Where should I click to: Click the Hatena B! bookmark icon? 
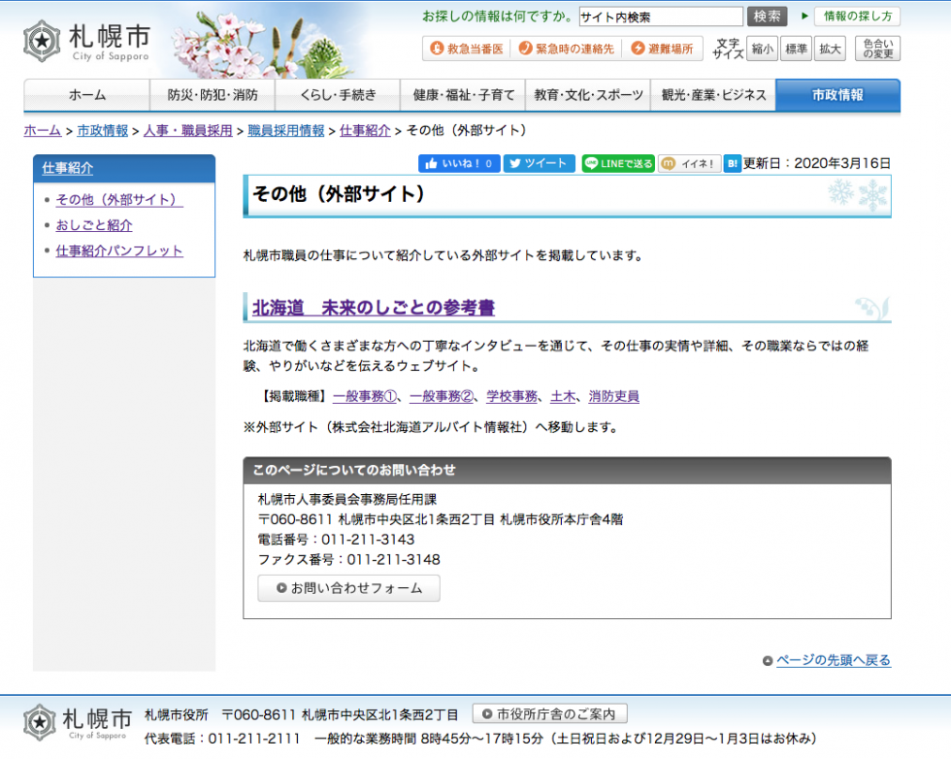(733, 163)
